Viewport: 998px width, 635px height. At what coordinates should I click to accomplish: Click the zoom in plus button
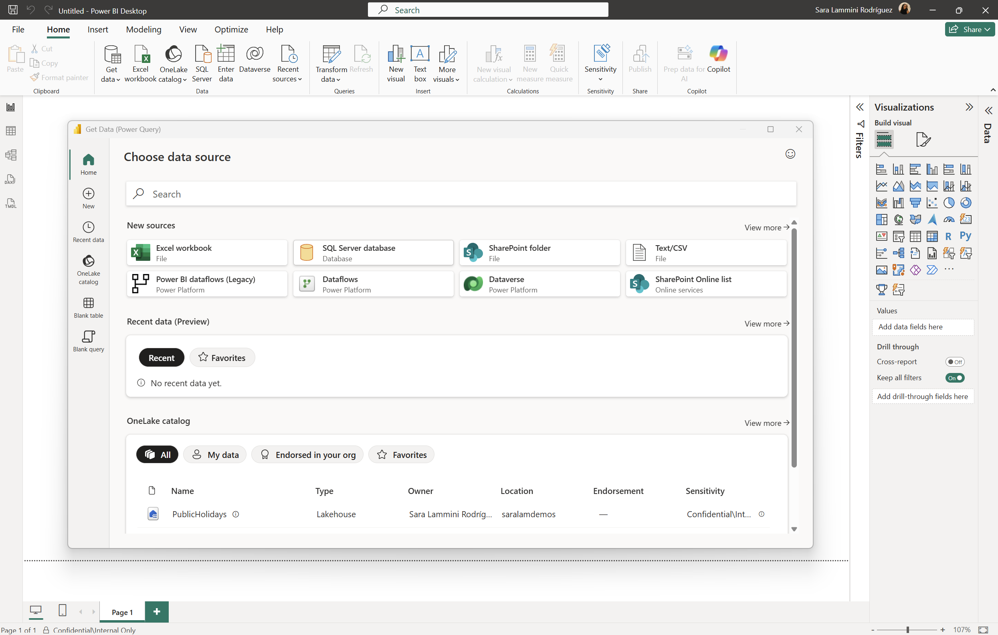(x=942, y=630)
